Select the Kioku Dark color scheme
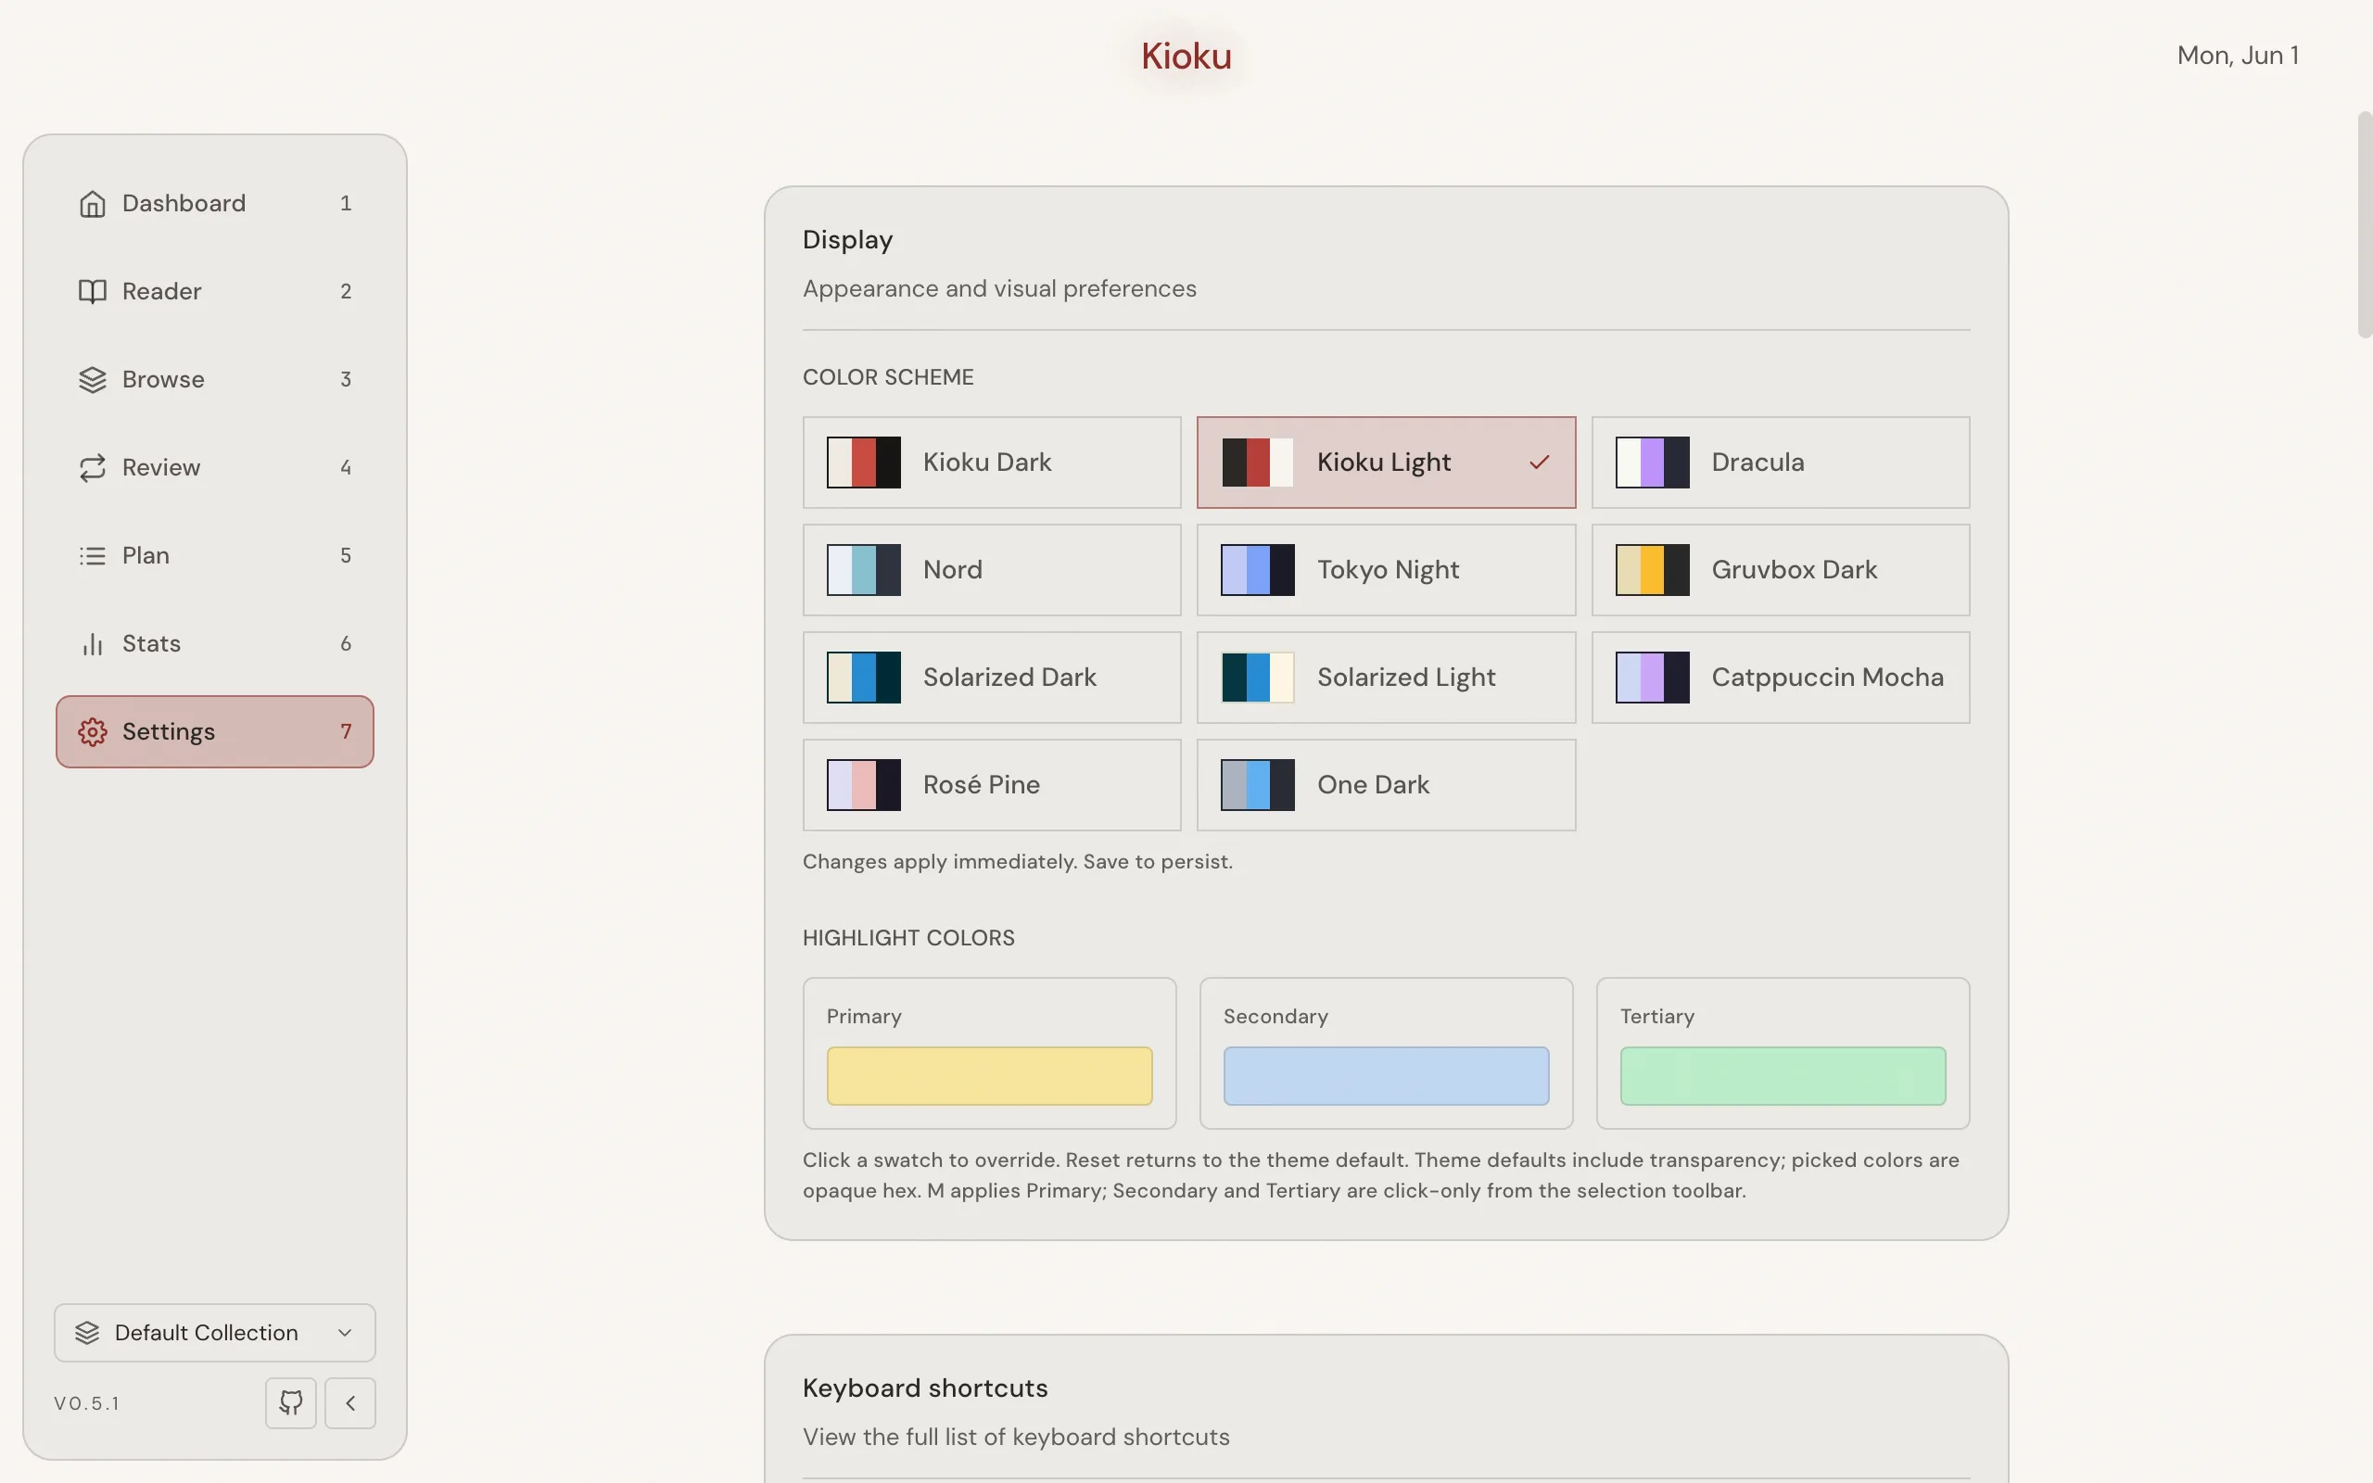Screen dimensions: 2373x1483 pos(991,462)
